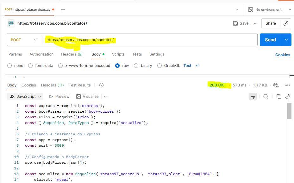Click the Save floppy disk icon
This screenshot has width=294, height=183.
tap(235, 23)
